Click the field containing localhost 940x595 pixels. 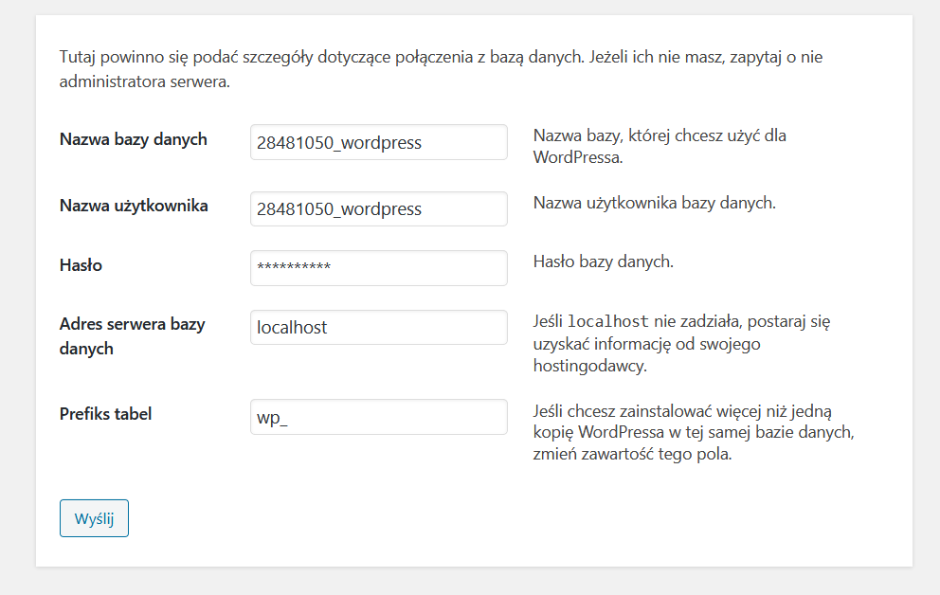(x=378, y=327)
